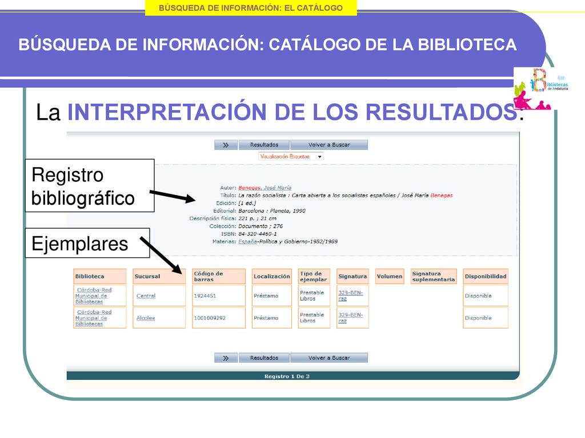Image resolution: width=585 pixels, height=438 pixels.
Task: Open the Central branch link
Action: click(146, 296)
